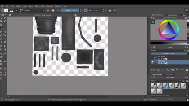Select the Ellipse shape tool

5,32
